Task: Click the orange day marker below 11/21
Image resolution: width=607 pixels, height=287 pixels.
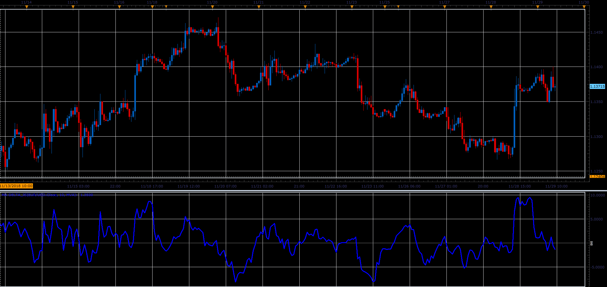Action: click(x=259, y=7)
